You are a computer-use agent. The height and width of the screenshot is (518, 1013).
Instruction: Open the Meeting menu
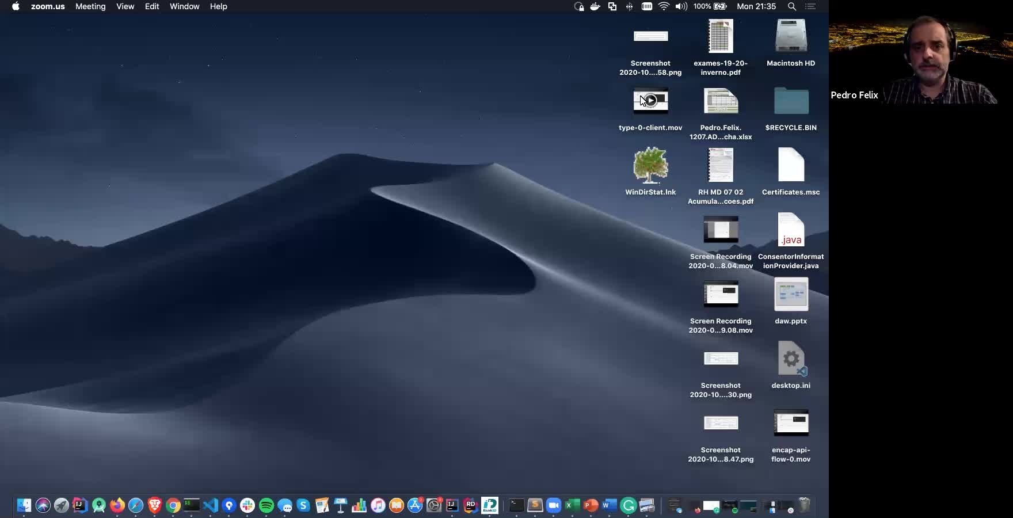coord(90,6)
